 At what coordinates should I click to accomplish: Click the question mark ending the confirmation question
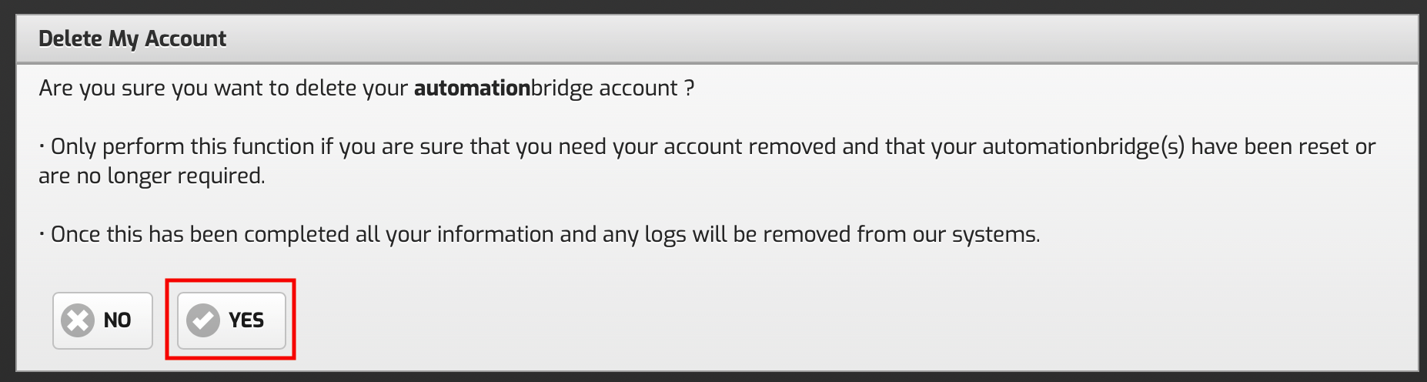coord(689,89)
